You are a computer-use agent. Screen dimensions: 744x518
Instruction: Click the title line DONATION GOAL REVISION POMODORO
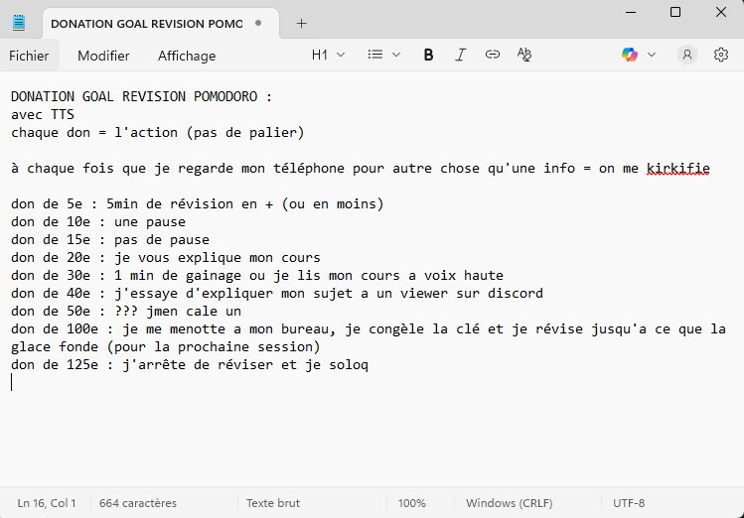(x=142, y=96)
